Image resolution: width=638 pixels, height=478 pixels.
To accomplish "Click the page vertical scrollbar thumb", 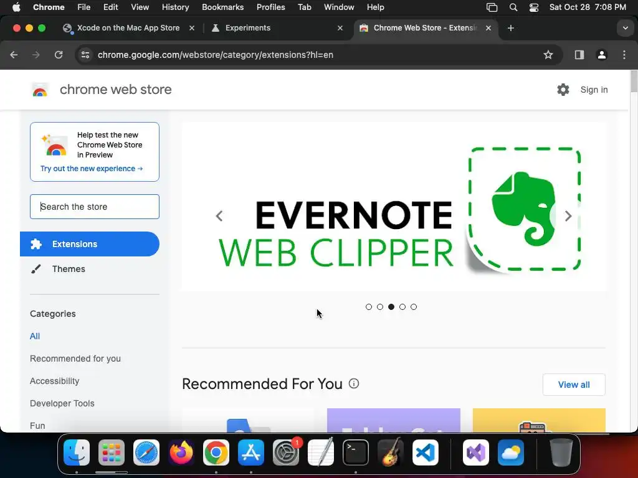I will pyautogui.click(x=634, y=82).
